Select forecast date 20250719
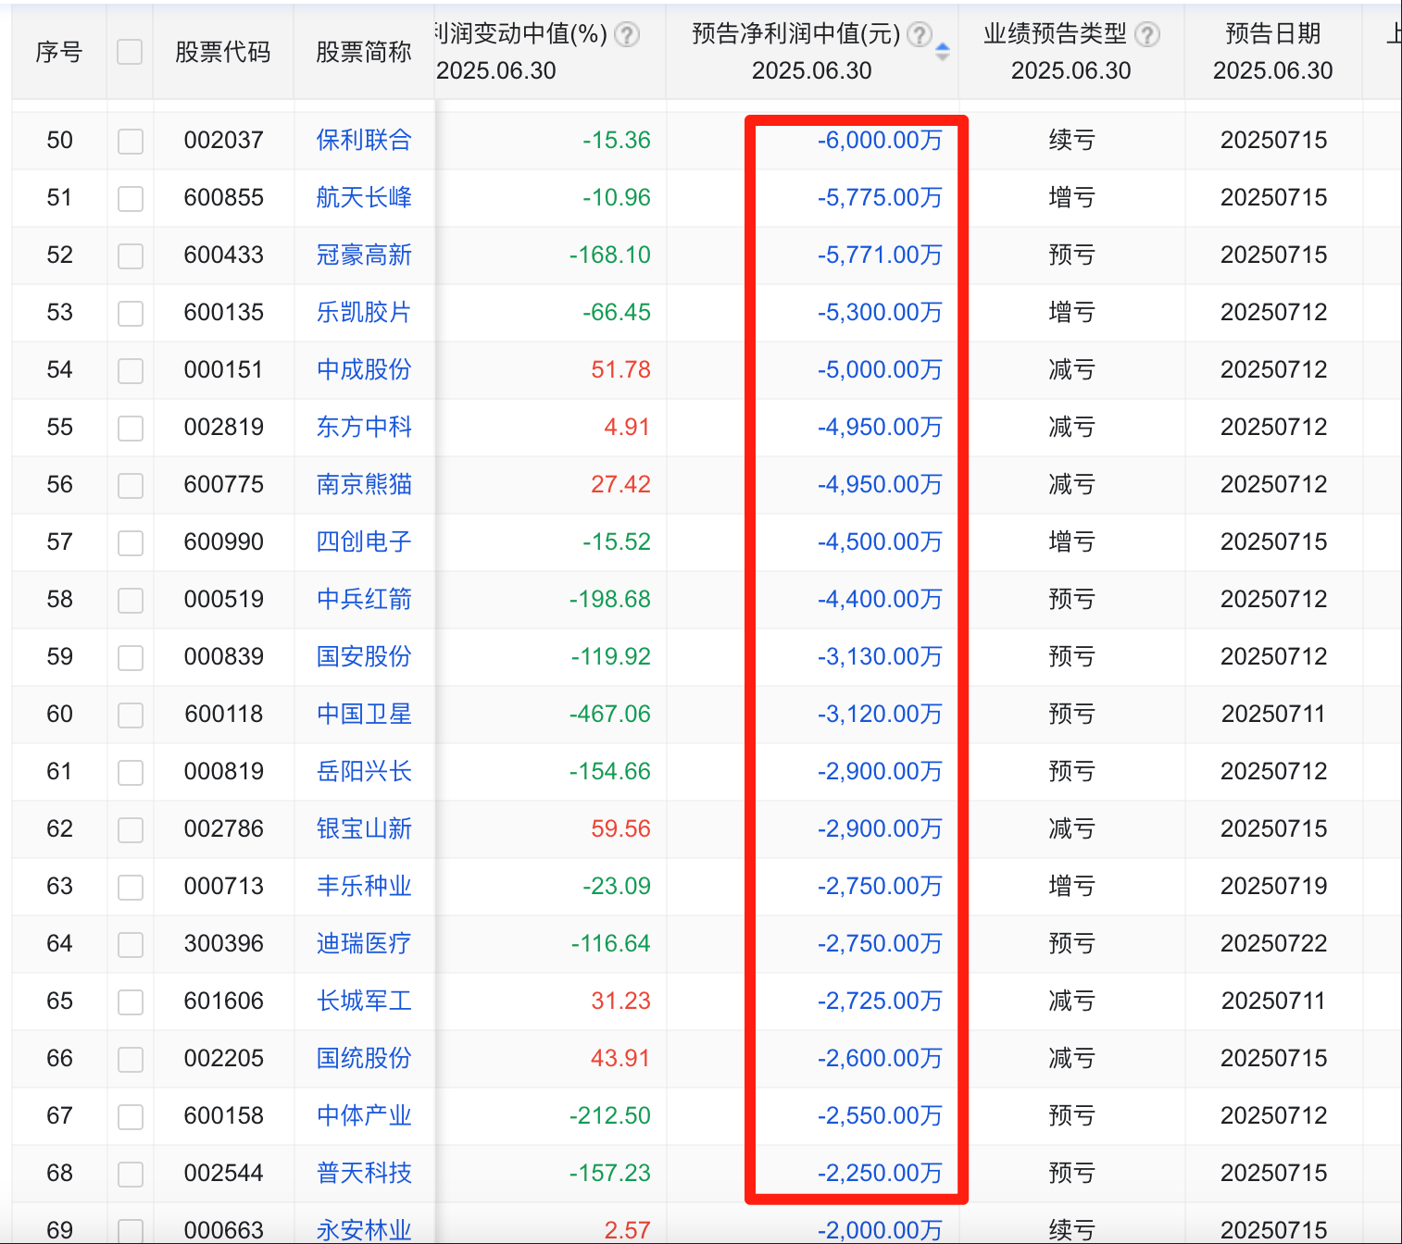 pos(1274,886)
